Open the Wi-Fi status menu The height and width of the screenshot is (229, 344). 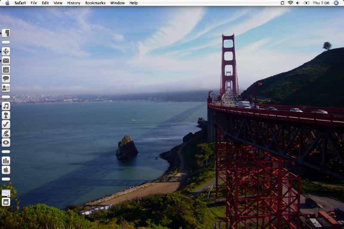coord(290,3)
